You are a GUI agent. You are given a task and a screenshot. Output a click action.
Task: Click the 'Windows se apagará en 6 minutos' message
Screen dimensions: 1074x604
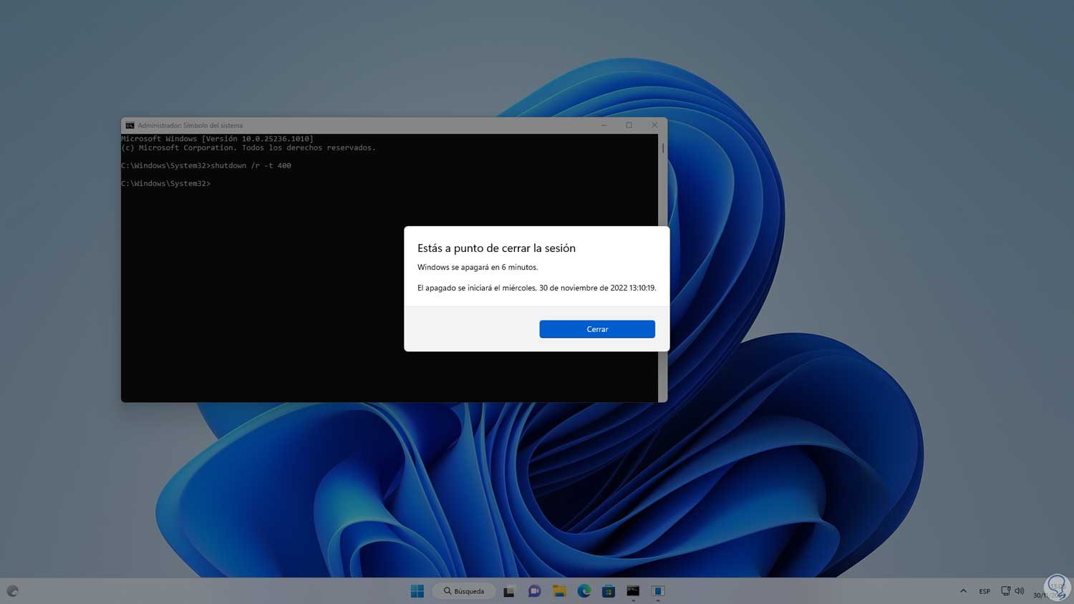point(478,267)
